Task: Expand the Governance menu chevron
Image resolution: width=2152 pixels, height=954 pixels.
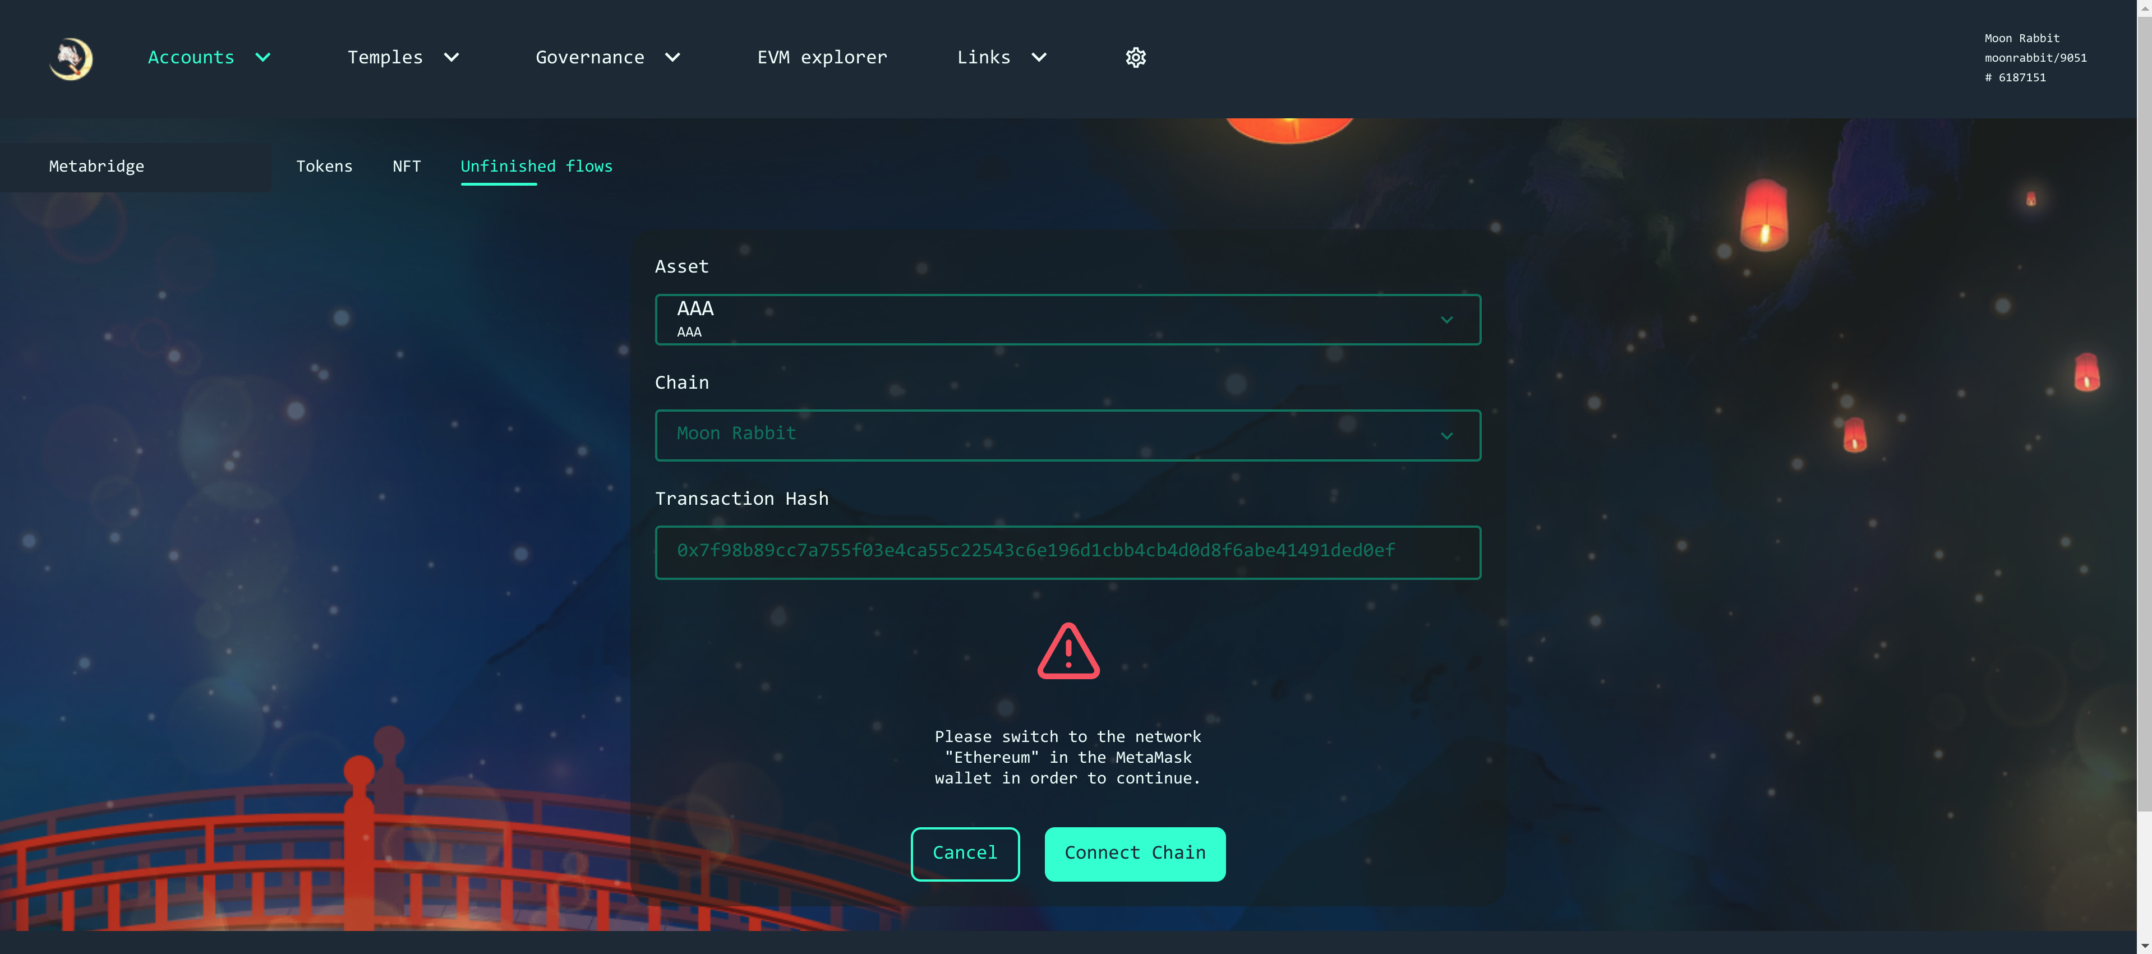Action: (672, 58)
